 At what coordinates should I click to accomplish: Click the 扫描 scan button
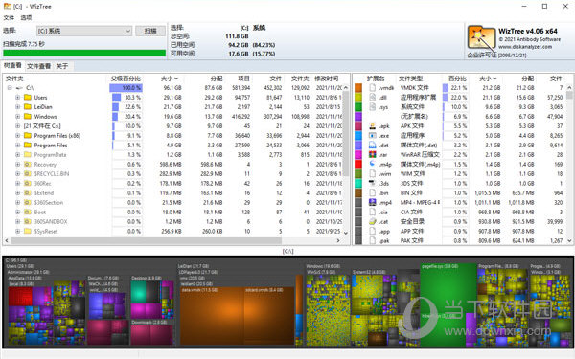click(x=150, y=31)
